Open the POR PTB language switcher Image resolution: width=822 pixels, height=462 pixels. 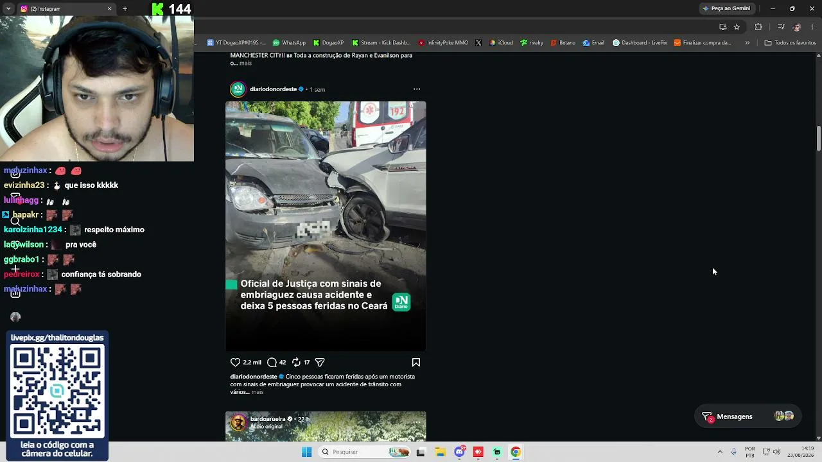750,452
